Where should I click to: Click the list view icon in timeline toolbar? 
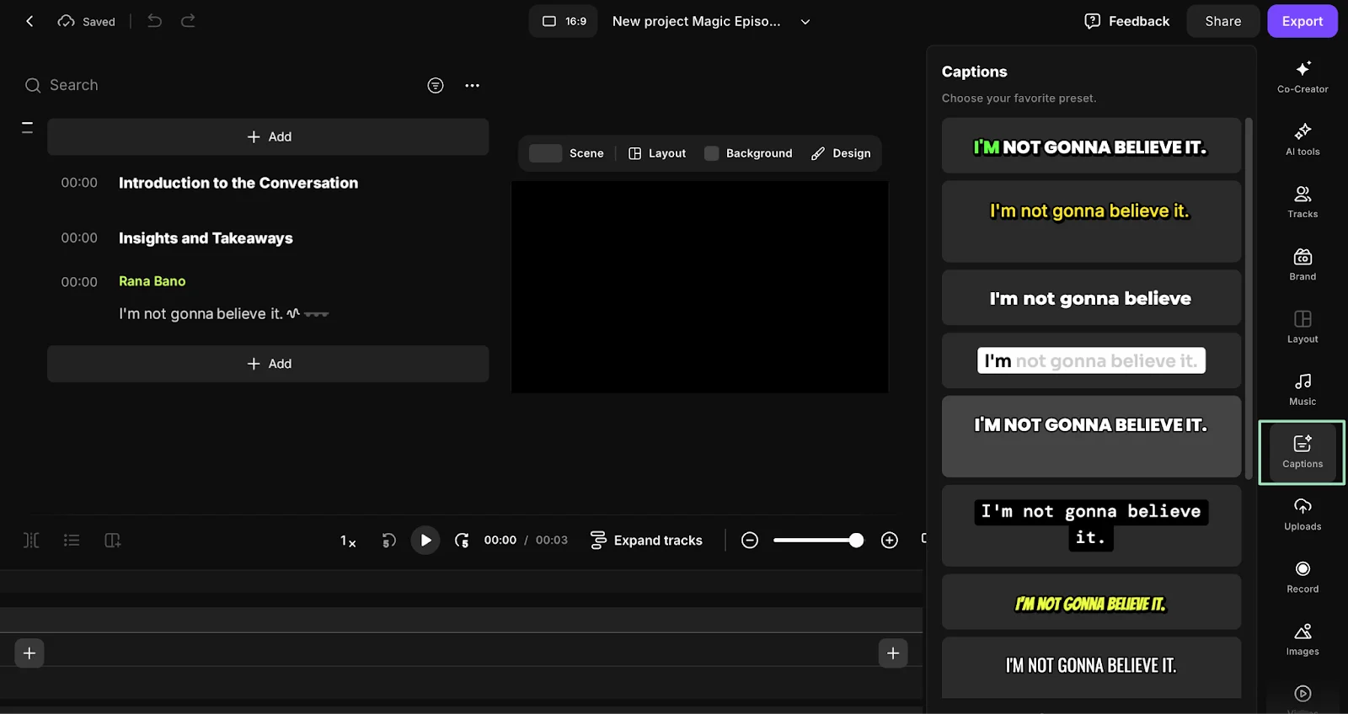(72, 540)
